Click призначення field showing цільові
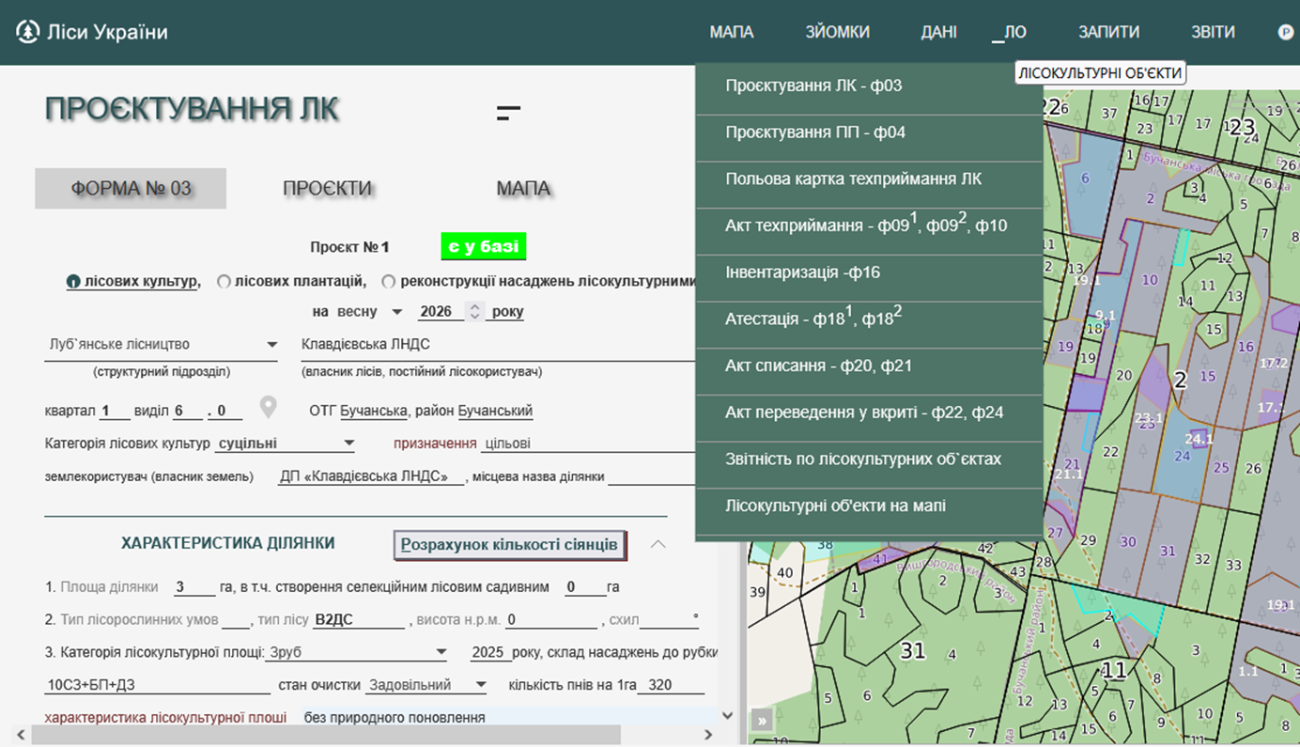Viewport: 1300px width, 747px height. [587, 444]
